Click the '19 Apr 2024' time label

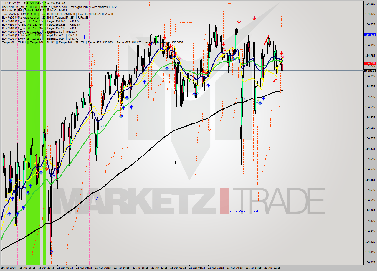[8, 268]
